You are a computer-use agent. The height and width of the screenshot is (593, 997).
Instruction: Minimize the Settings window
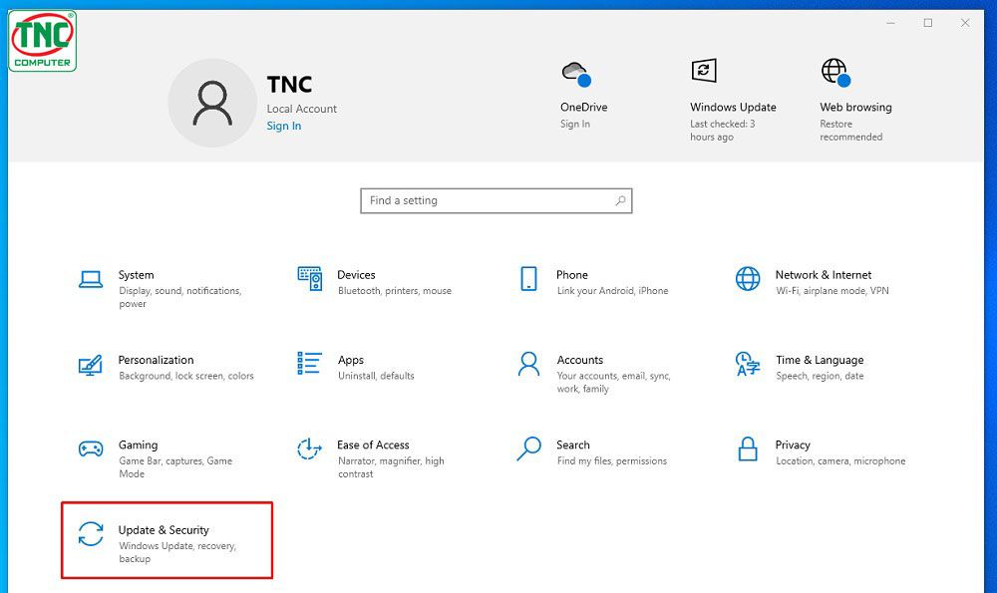tap(890, 23)
